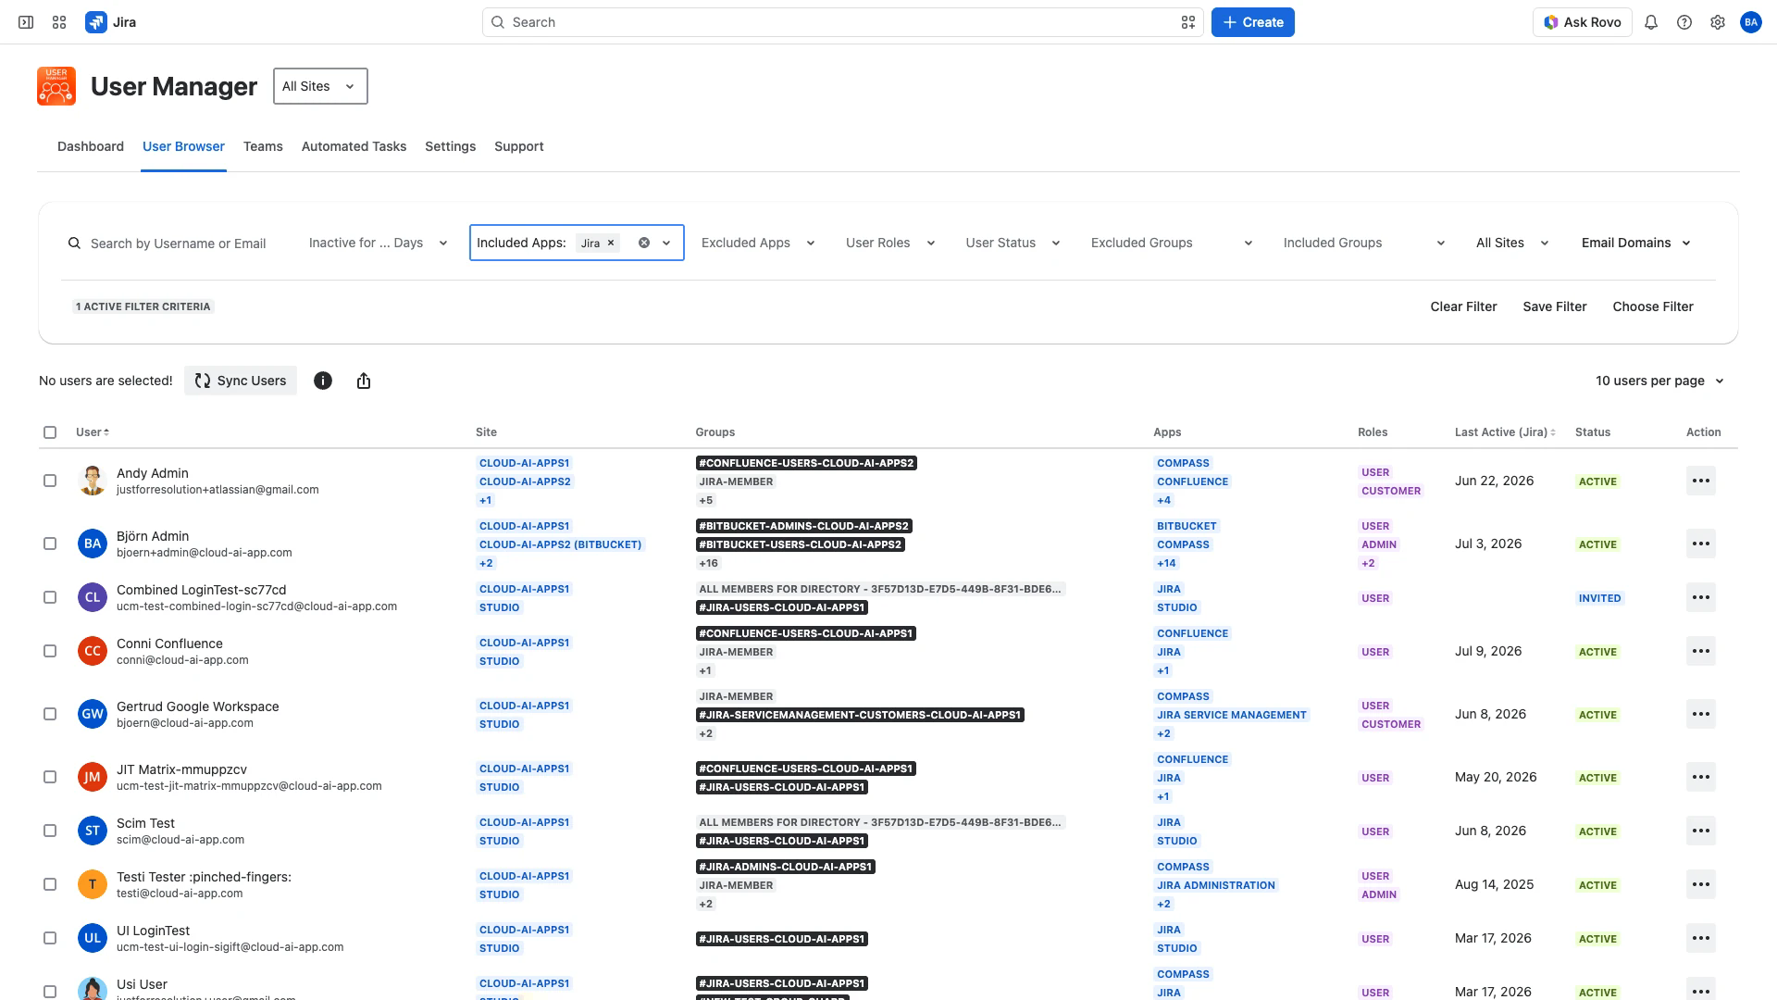
Task: Click the CC avatar for Conni Confluence
Action: click(93, 651)
